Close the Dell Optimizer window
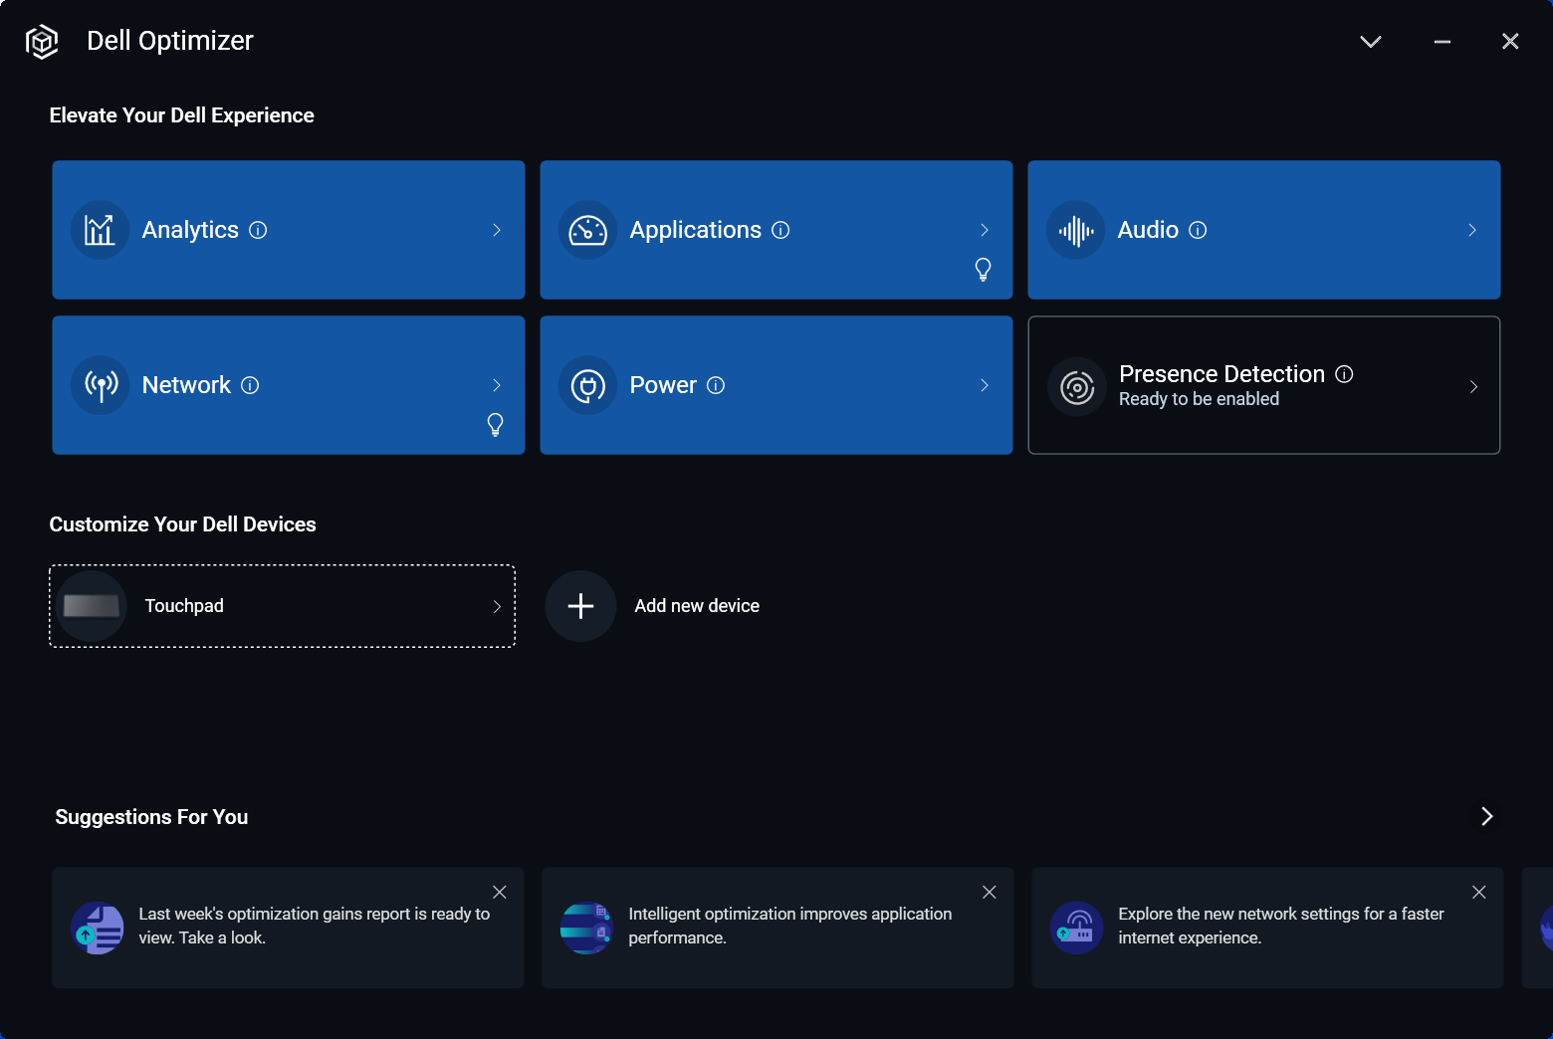 point(1510,41)
